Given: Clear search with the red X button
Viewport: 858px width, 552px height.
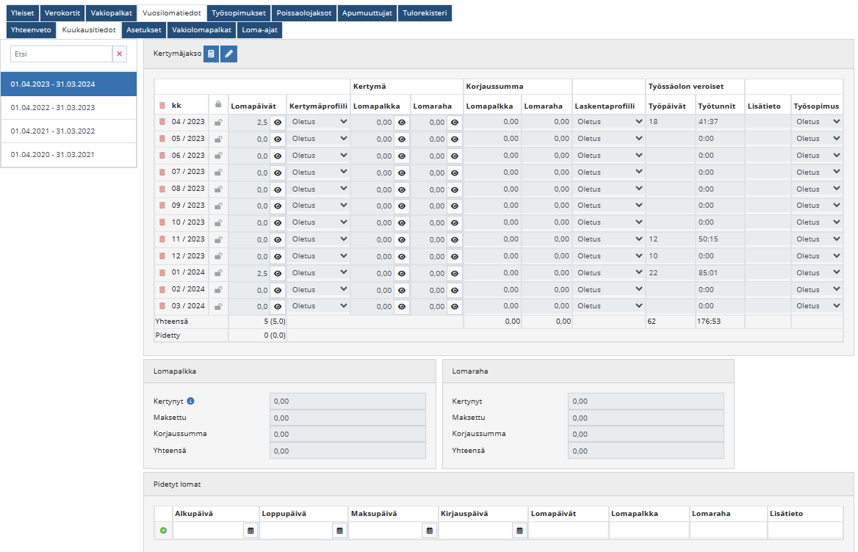Looking at the screenshot, I should pyautogui.click(x=120, y=54).
